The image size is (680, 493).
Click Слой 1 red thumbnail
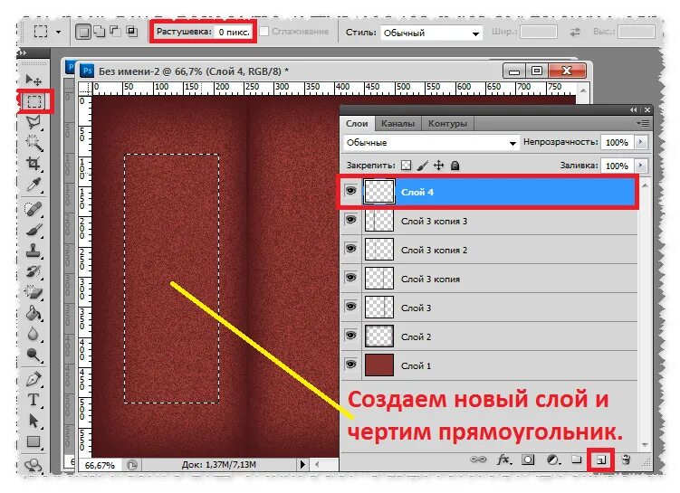point(379,365)
